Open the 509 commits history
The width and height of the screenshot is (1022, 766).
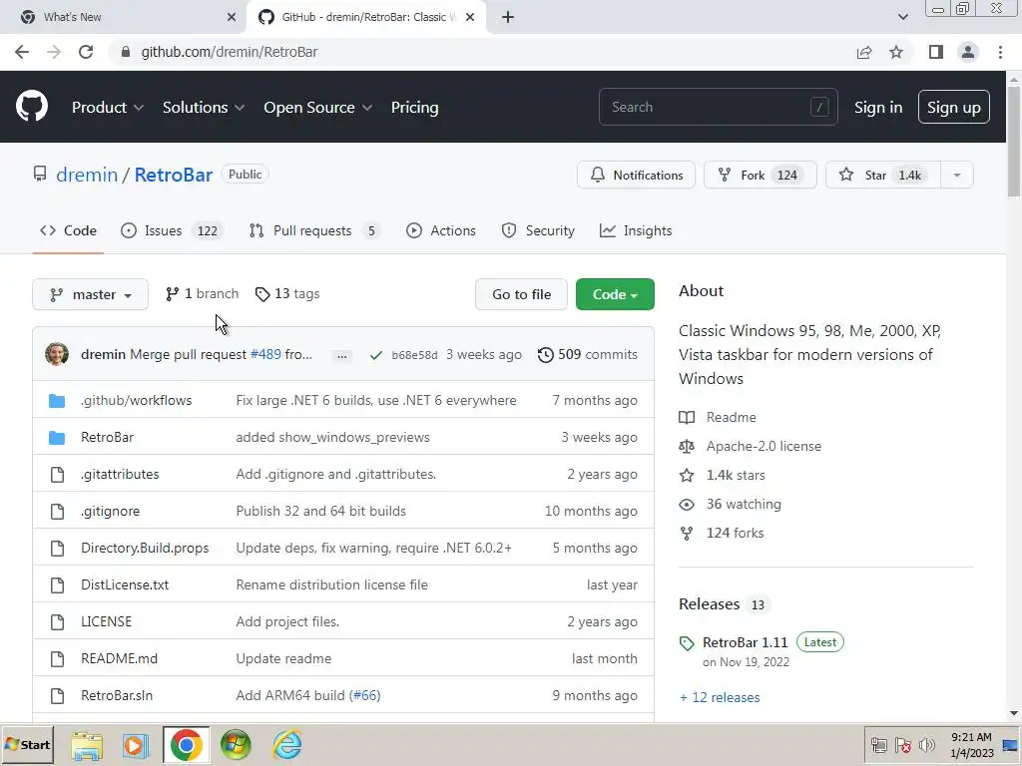tap(587, 354)
